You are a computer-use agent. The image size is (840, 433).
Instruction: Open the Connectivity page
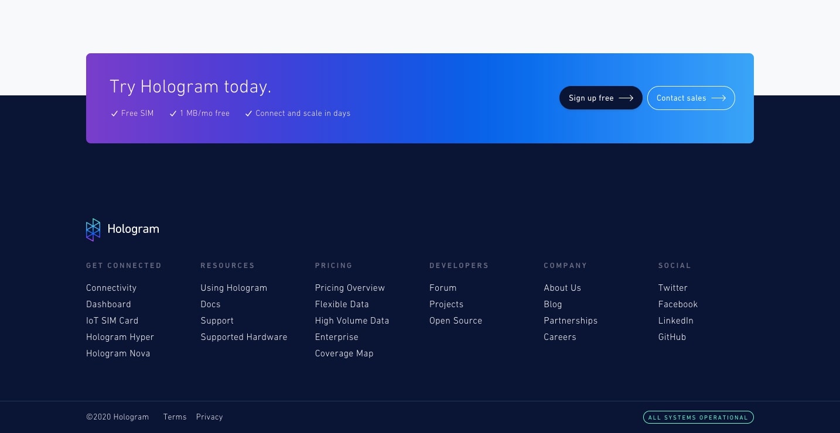pyautogui.click(x=111, y=287)
